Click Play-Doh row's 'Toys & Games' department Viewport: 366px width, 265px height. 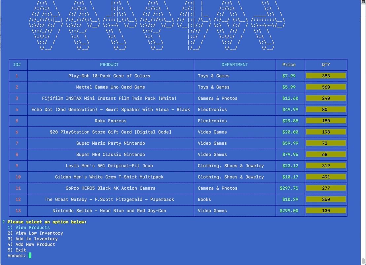[214, 76]
